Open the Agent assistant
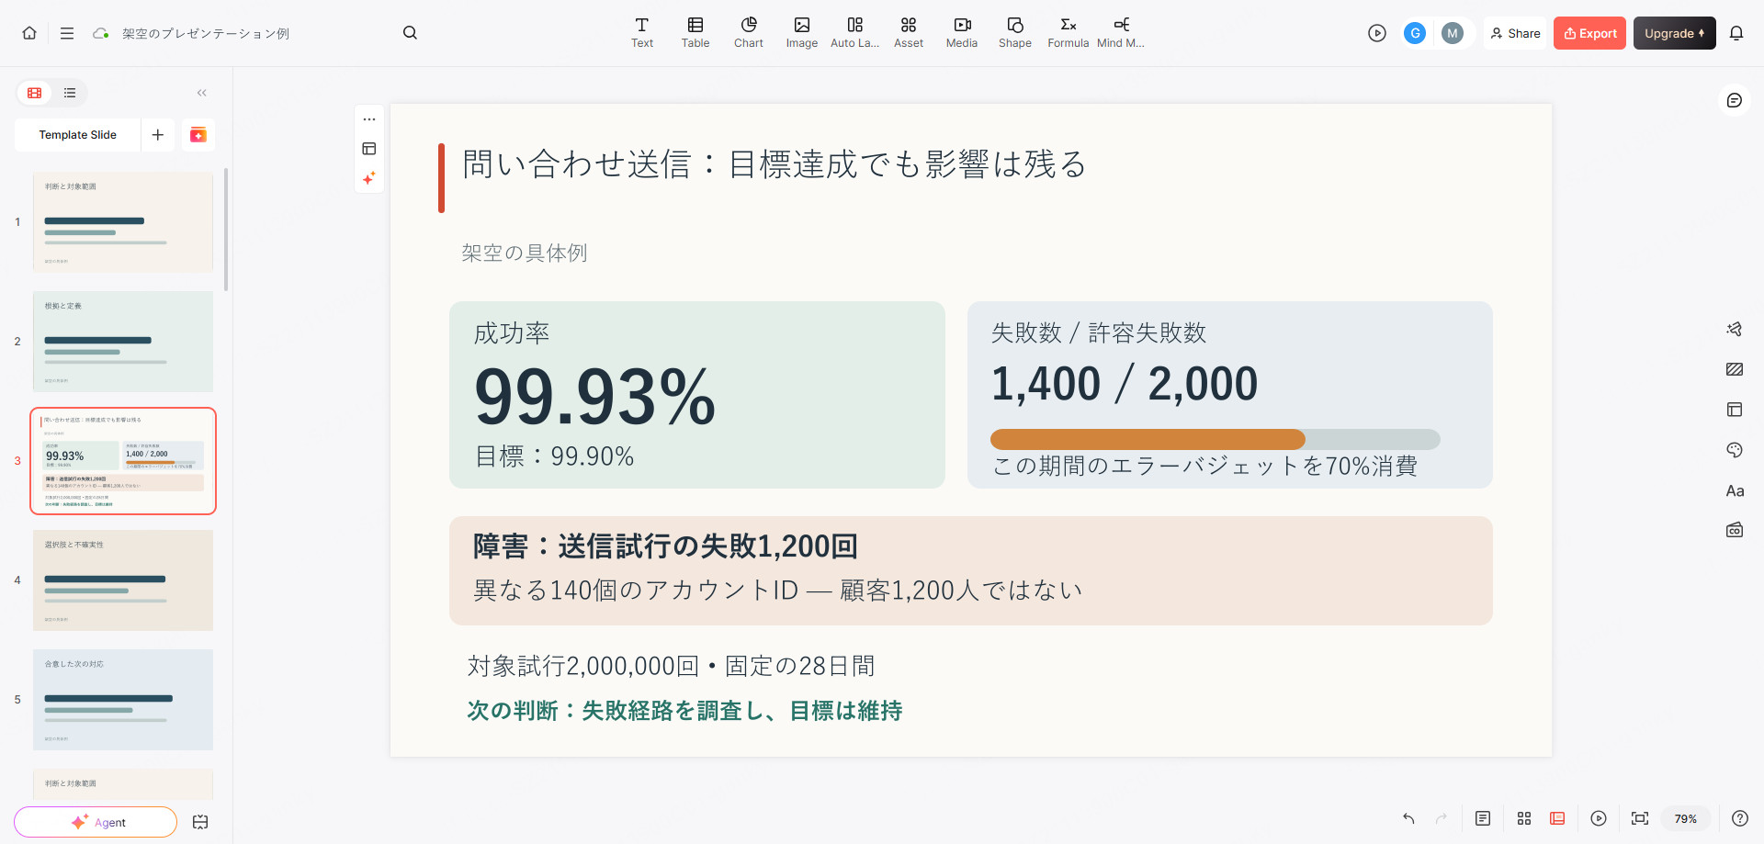 tap(96, 822)
